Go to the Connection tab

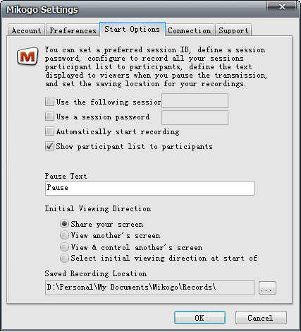click(x=190, y=30)
